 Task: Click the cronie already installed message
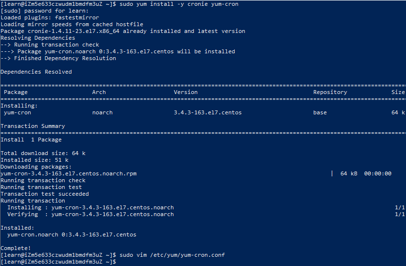(x=123, y=31)
